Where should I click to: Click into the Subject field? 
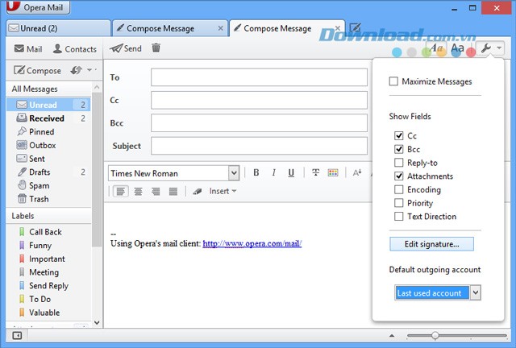pyautogui.click(x=259, y=146)
